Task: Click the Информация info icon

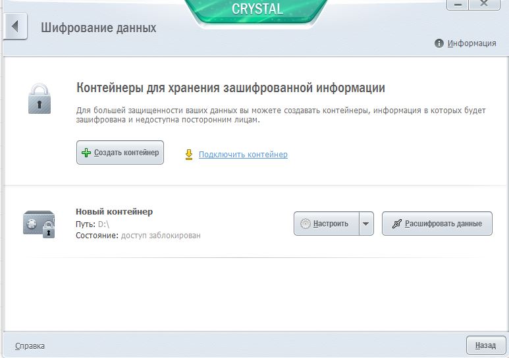Action: point(439,43)
